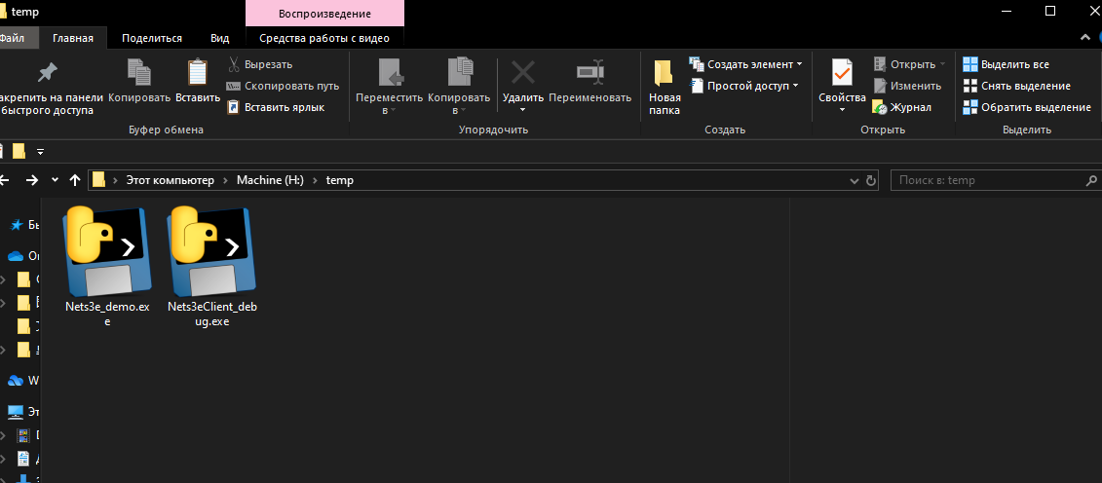The height and width of the screenshot is (483, 1102).
Task: Open Переместить в menu
Action: [x=390, y=87]
